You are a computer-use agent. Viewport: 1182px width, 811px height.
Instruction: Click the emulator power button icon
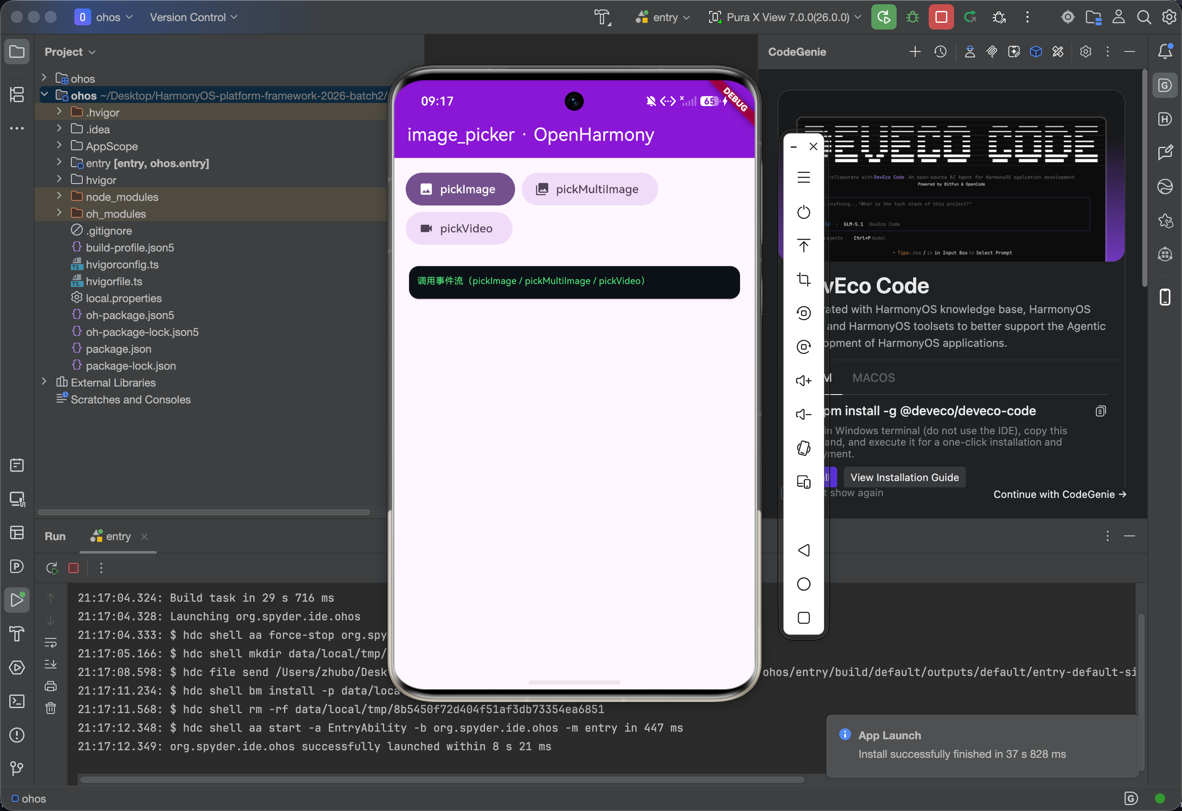pyautogui.click(x=804, y=212)
